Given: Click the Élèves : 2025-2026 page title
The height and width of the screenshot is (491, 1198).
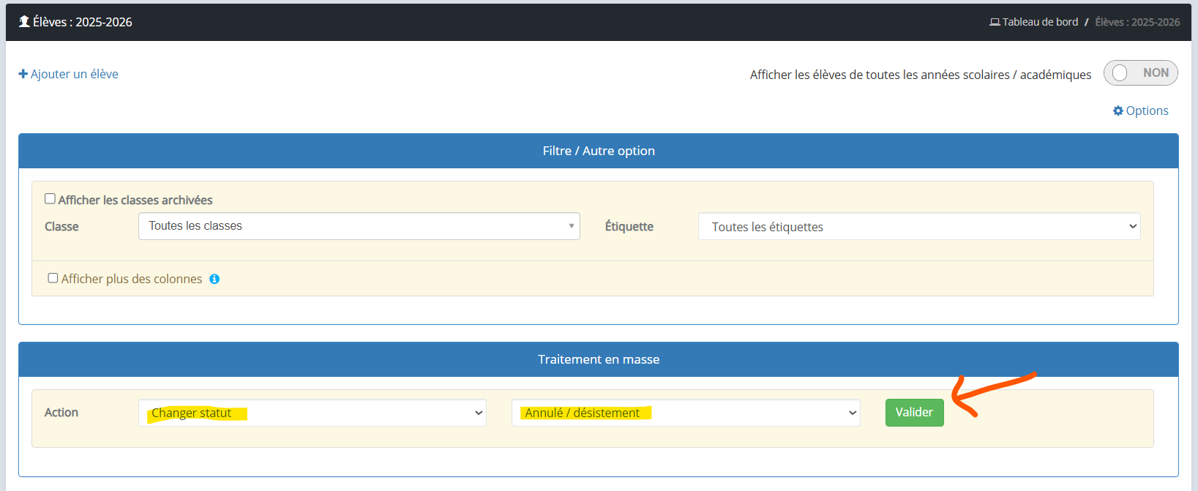Looking at the screenshot, I should click(x=82, y=22).
